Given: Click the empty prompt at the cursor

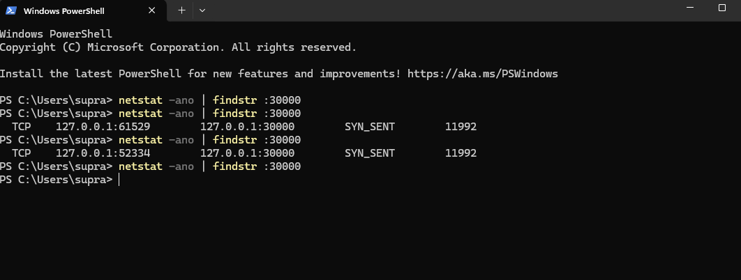Looking at the screenshot, I should coord(119,180).
